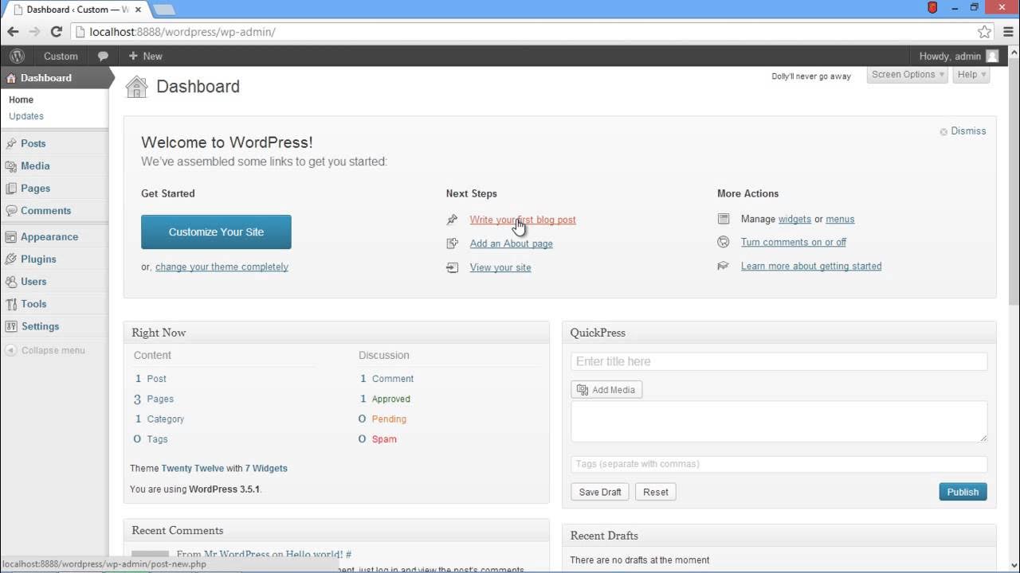Open the 7 Widgets link

point(266,469)
